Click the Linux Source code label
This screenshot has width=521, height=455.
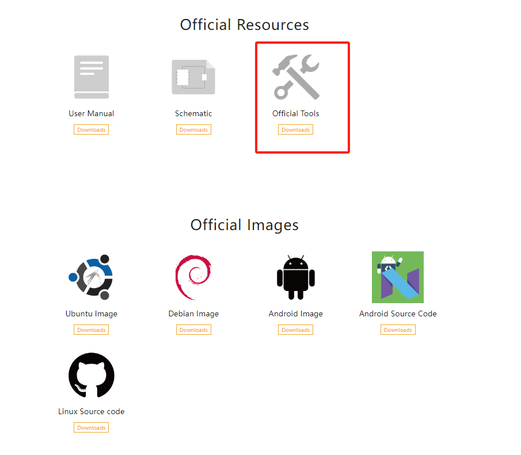(x=92, y=411)
